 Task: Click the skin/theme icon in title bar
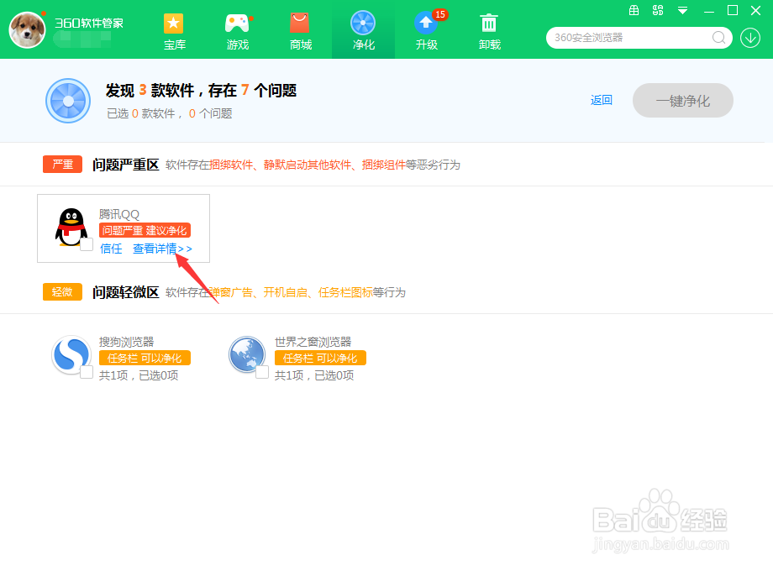pyautogui.click(x=658, y=10)
